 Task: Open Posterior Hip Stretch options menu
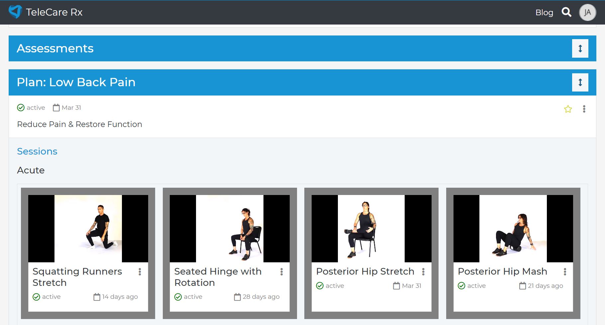tap(423, 272)
